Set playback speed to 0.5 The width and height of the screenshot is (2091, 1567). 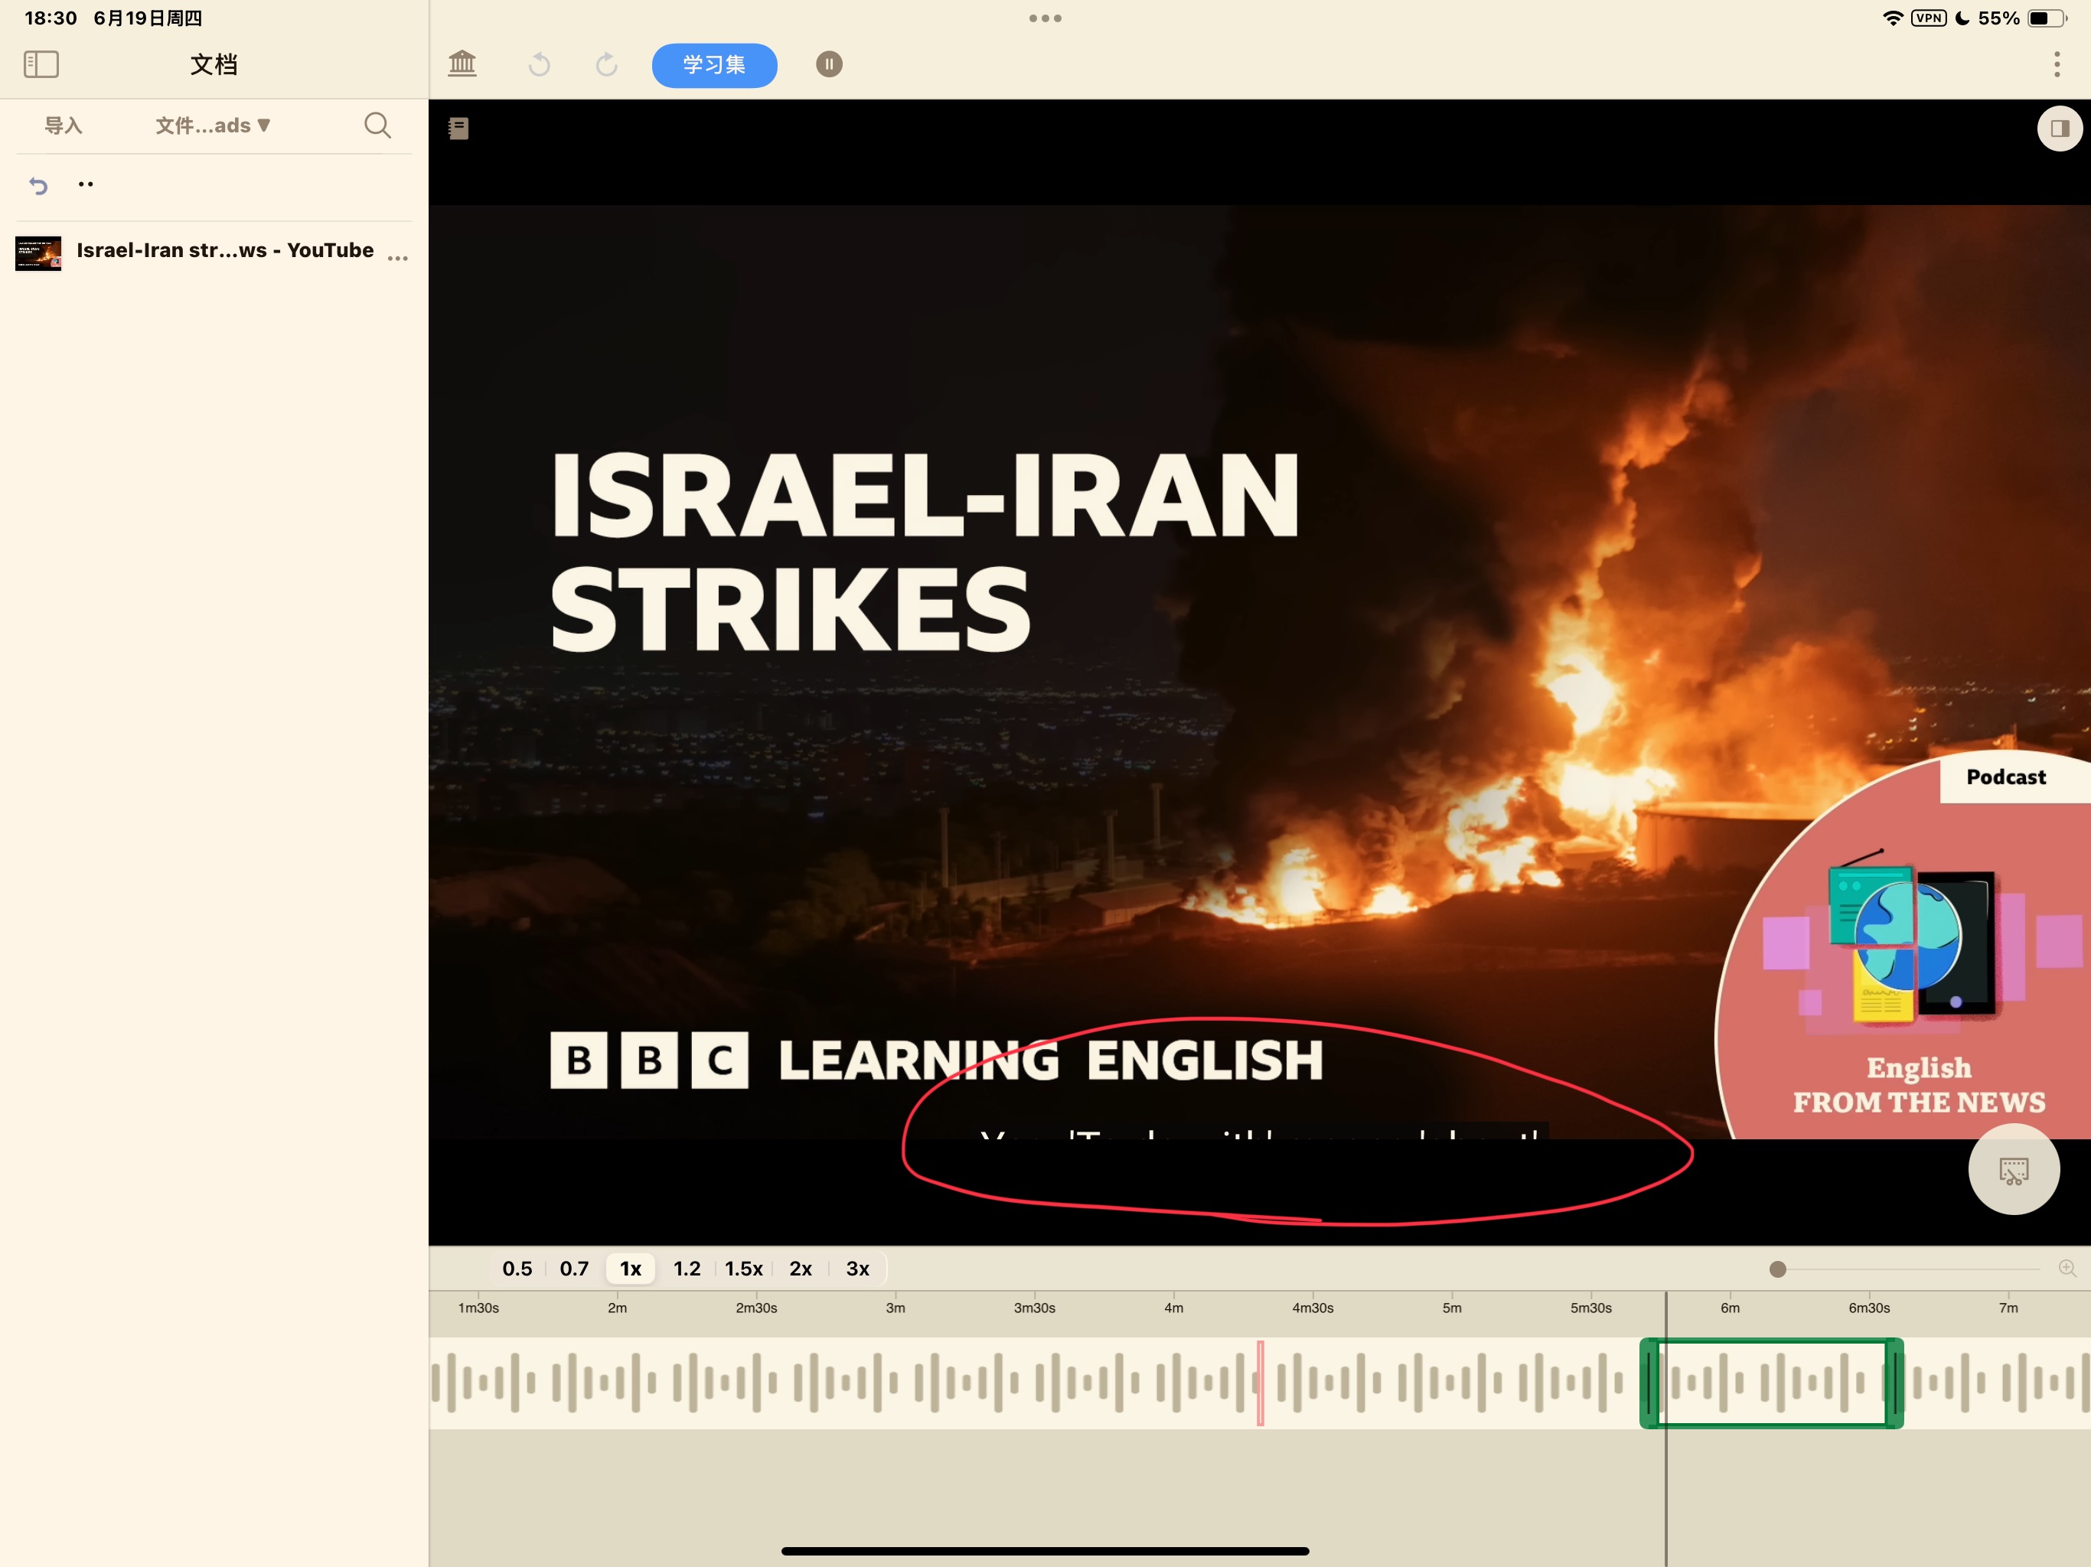[x=517, y=1269]
